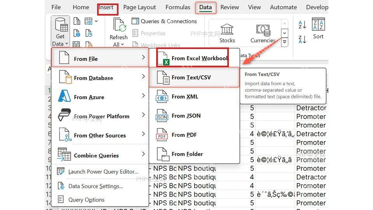
Task: Open the custom Sort dialog
Action: coord(318,28)
